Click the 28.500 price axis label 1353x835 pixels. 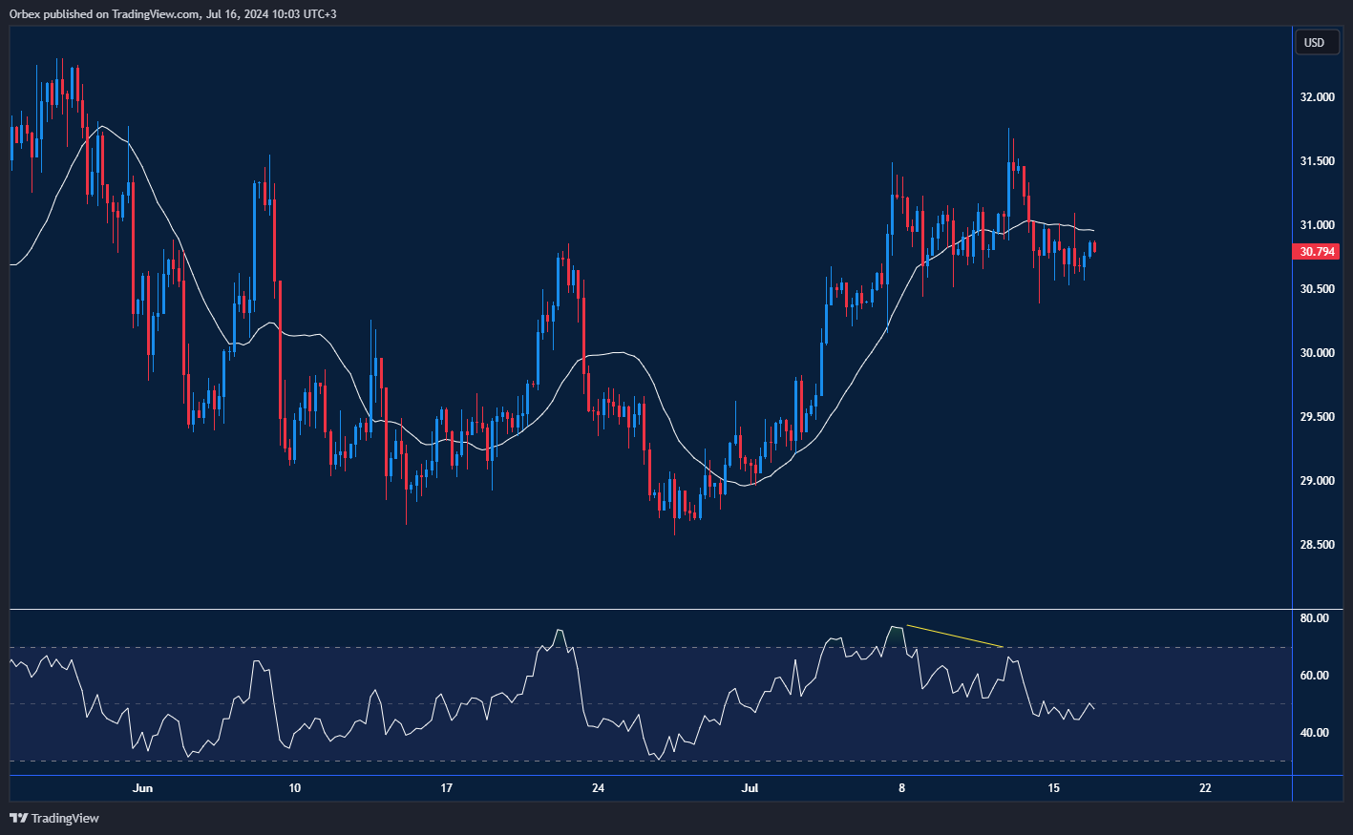point(1317,545)
